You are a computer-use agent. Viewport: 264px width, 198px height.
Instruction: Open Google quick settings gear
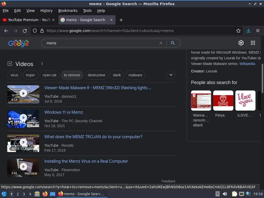coord(241,43)
